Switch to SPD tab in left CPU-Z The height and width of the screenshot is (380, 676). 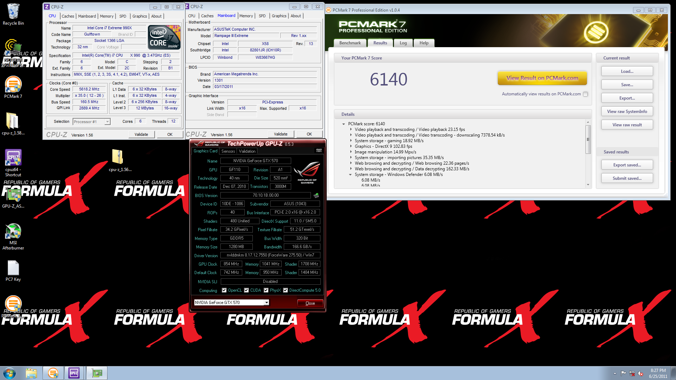(123, 16)
